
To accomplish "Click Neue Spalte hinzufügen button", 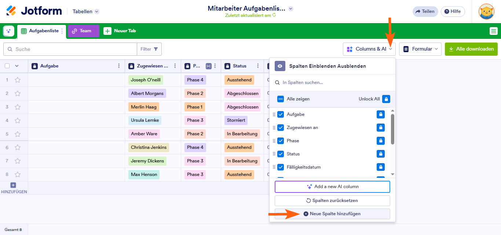I will (332, 214).
